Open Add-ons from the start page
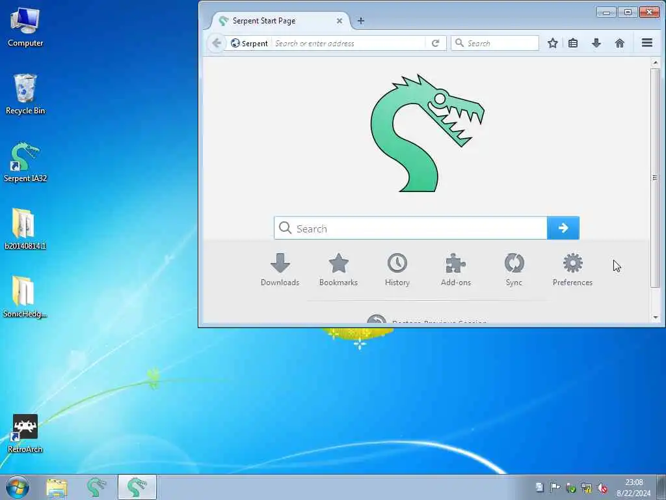This screenshot has height=500, width=666. click(x=456, y=270)
